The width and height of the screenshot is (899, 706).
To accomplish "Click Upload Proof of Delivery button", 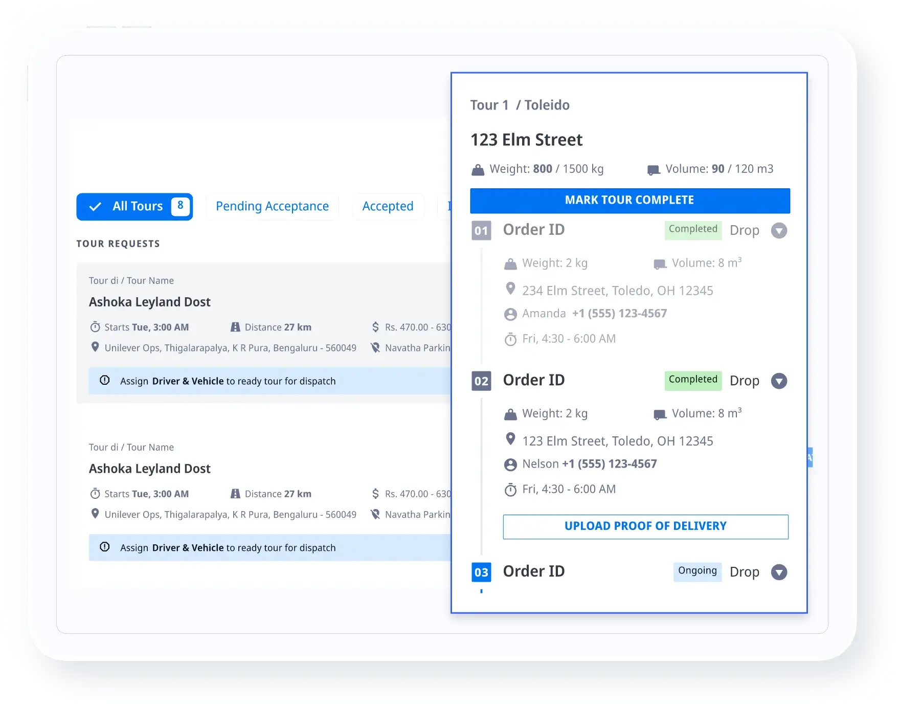I will (645, 526).
